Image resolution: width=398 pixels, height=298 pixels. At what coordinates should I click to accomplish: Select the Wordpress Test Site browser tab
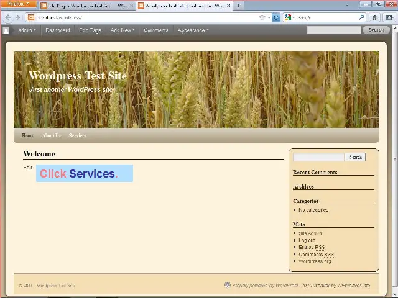[x=185, y=6]
